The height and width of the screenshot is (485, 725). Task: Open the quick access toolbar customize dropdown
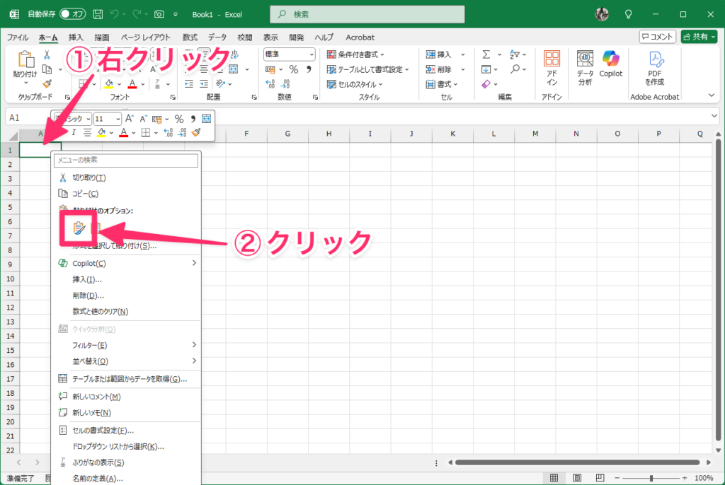(176, 14)
